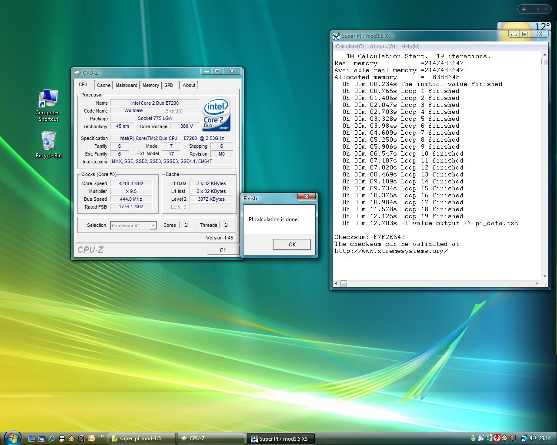The width and height of the screenshot is (557, 445).
Task: Click the OK button in CPU-Z window
Action: click(223, 250)
